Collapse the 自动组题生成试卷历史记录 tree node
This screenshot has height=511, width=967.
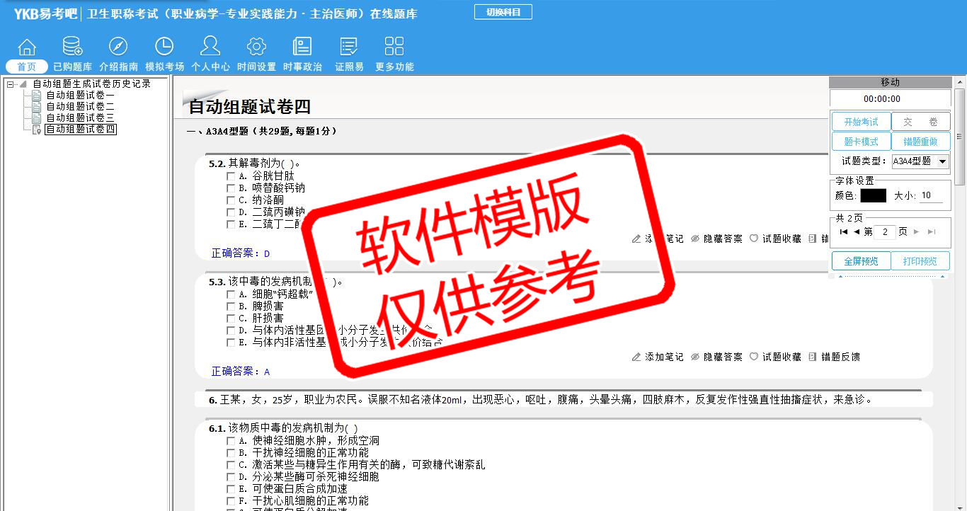click(x=11, y=84)
